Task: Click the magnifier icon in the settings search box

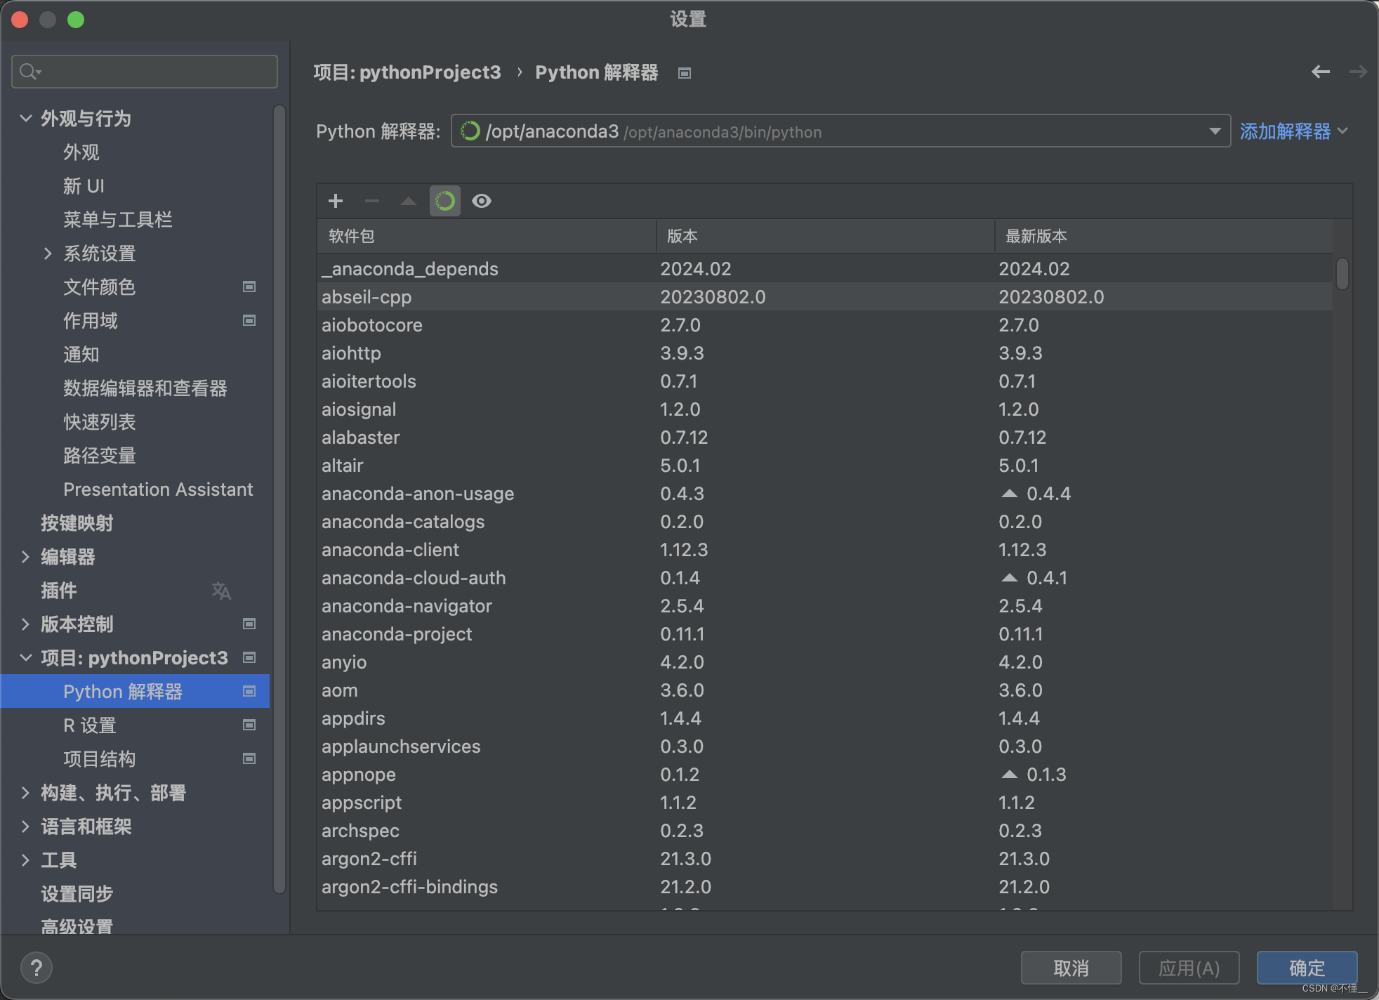Action: click(28, 71)
